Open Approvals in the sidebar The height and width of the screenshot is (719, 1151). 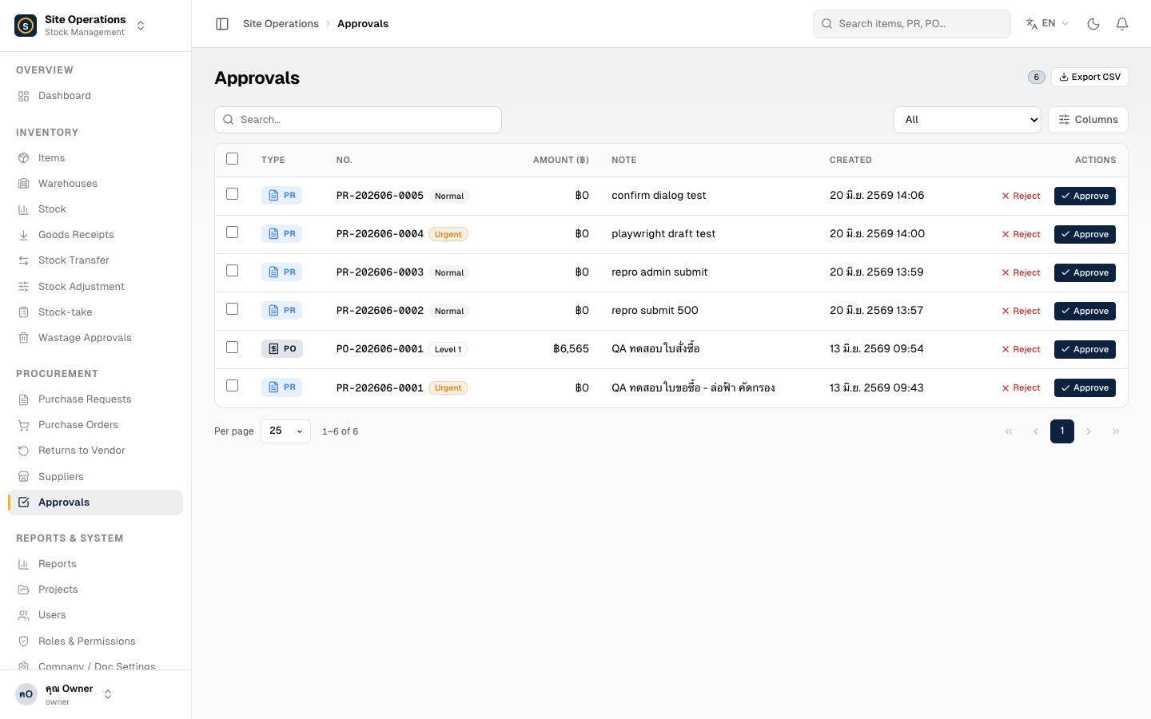click(95, 503)
